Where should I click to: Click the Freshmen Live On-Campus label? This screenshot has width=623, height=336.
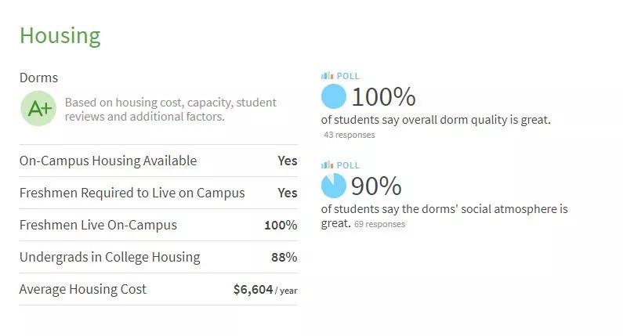click(98, 225)
